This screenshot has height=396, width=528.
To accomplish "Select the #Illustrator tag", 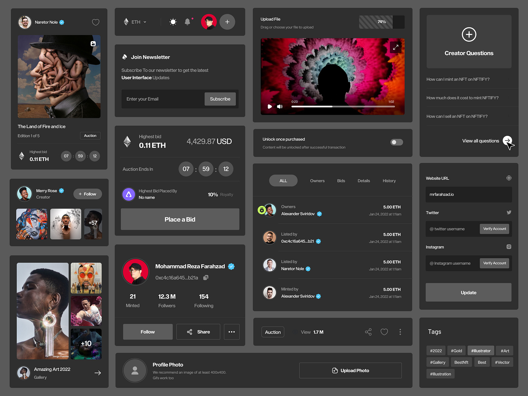I will [x=480, y=351].
